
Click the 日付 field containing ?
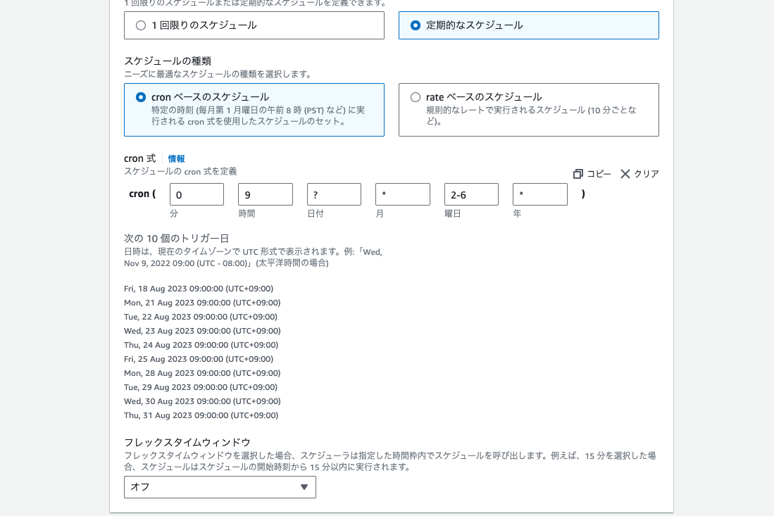coord(334,194)
